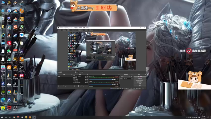Open the Mic/Aux audio settings gear in the mixer
The width and height of the screenshot is (211, 119).
tap(117, 79)
